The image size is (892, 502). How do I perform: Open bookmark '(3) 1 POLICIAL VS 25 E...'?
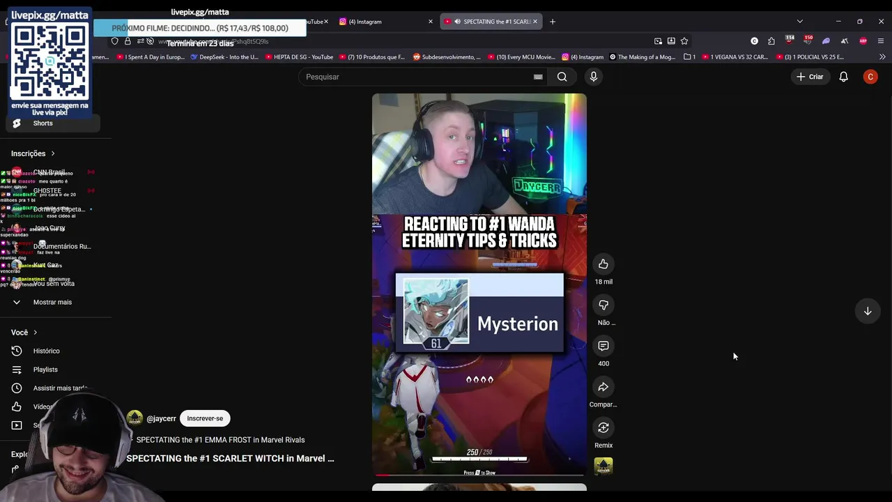809,57
